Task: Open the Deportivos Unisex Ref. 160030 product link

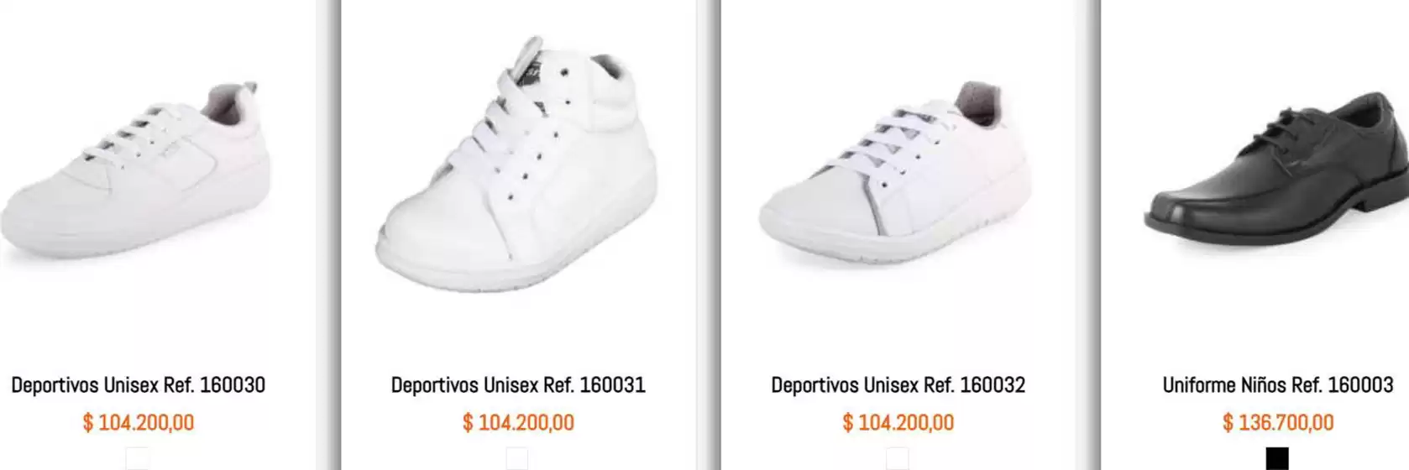Action: coord(139,385)
